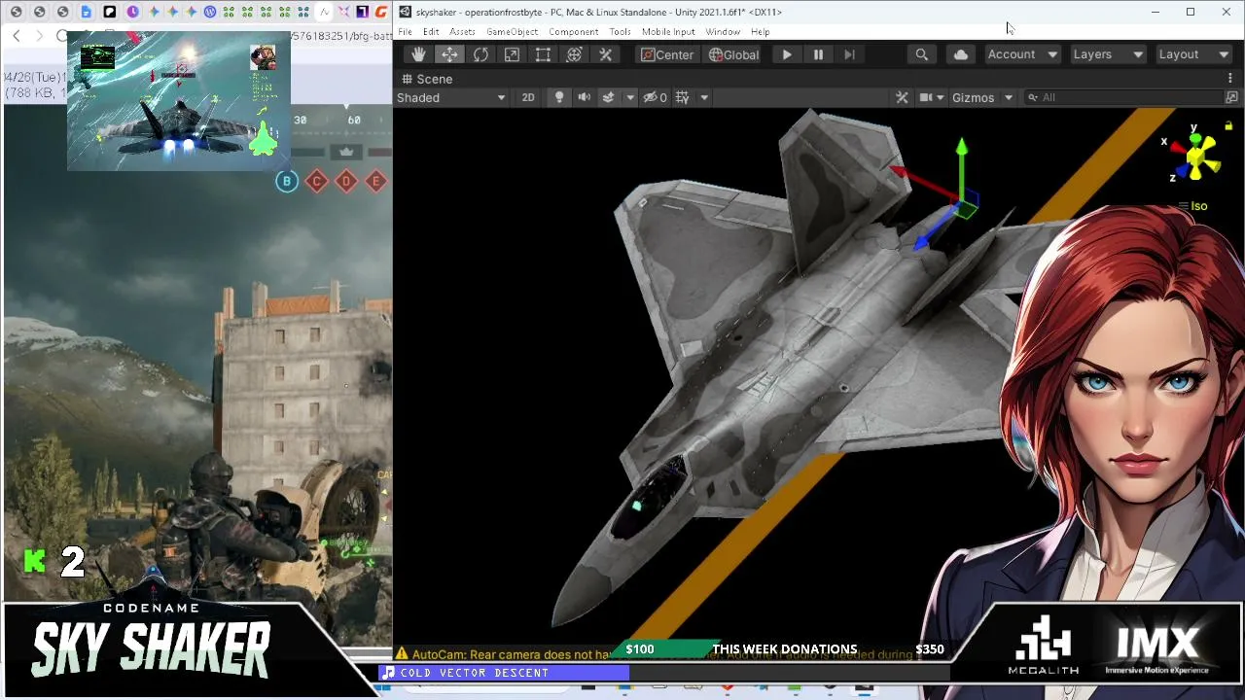Open the Window menu
1245x700 pixels.
coord(723,32)
